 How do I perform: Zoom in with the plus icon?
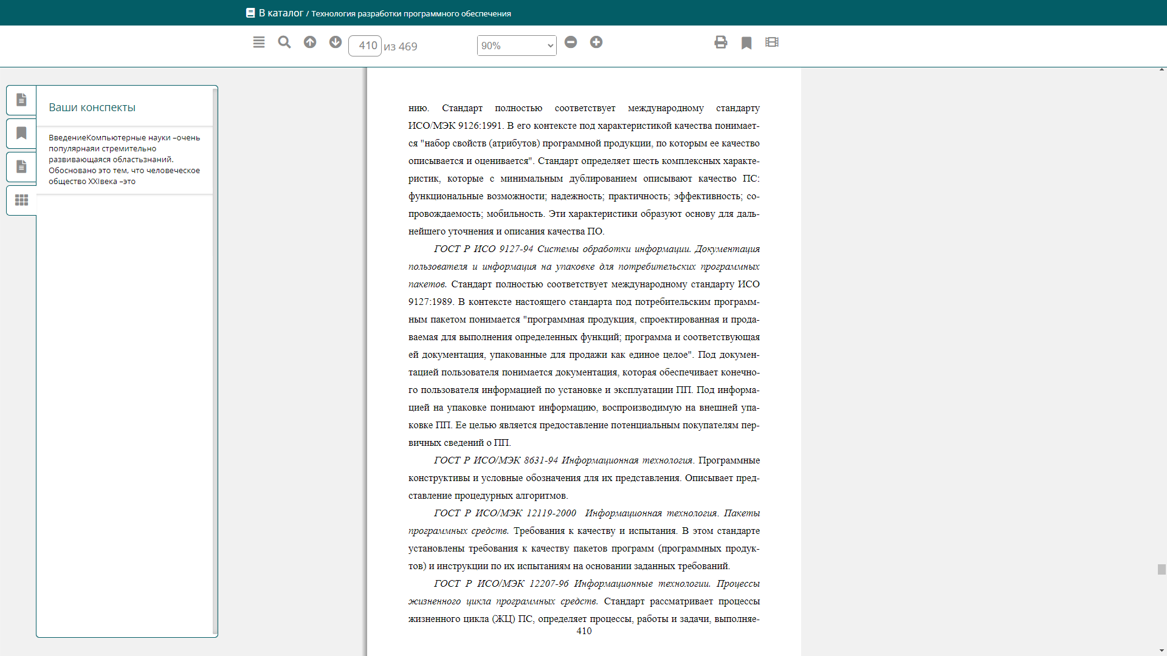596,42
